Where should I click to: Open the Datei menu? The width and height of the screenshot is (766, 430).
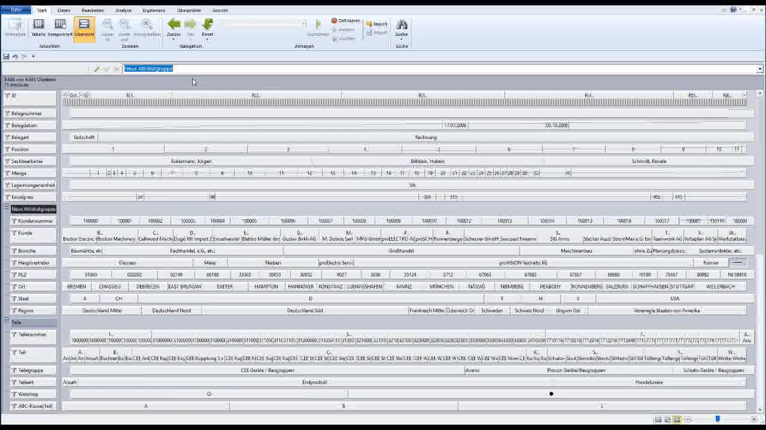click(x=16, y=10)
